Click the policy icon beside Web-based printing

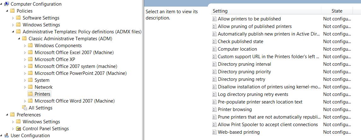(x=214, y=132)
